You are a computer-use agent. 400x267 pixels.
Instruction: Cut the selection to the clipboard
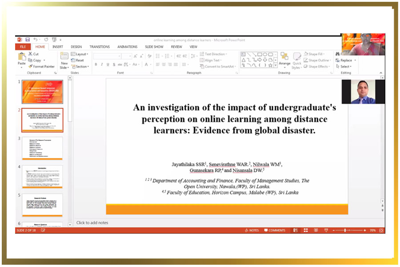33,54
